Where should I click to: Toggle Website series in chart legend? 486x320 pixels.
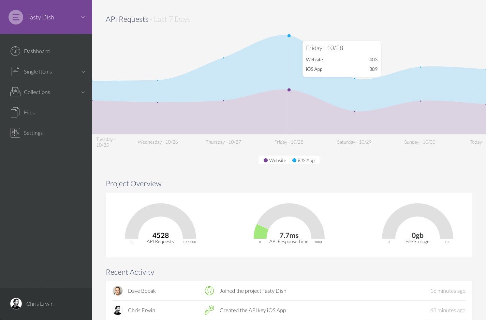(275, 160)
